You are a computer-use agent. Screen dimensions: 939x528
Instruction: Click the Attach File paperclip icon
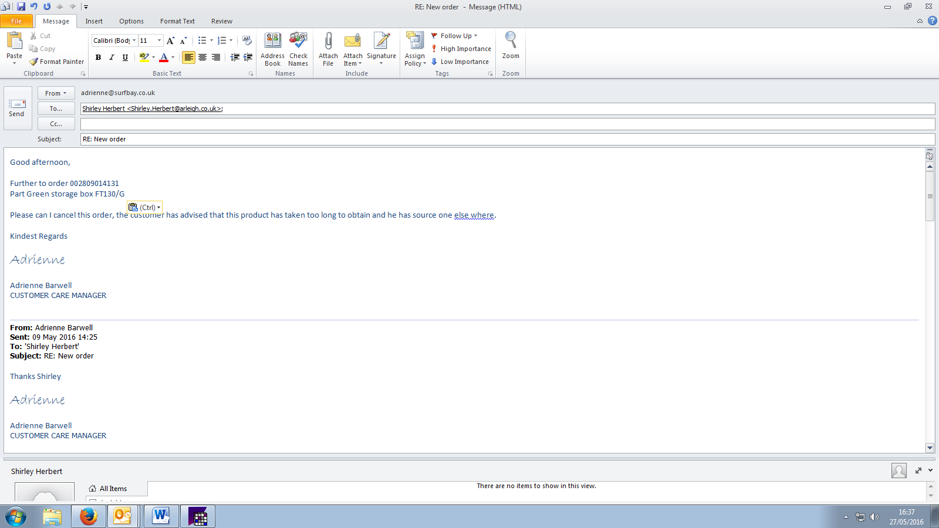(328, 41)
